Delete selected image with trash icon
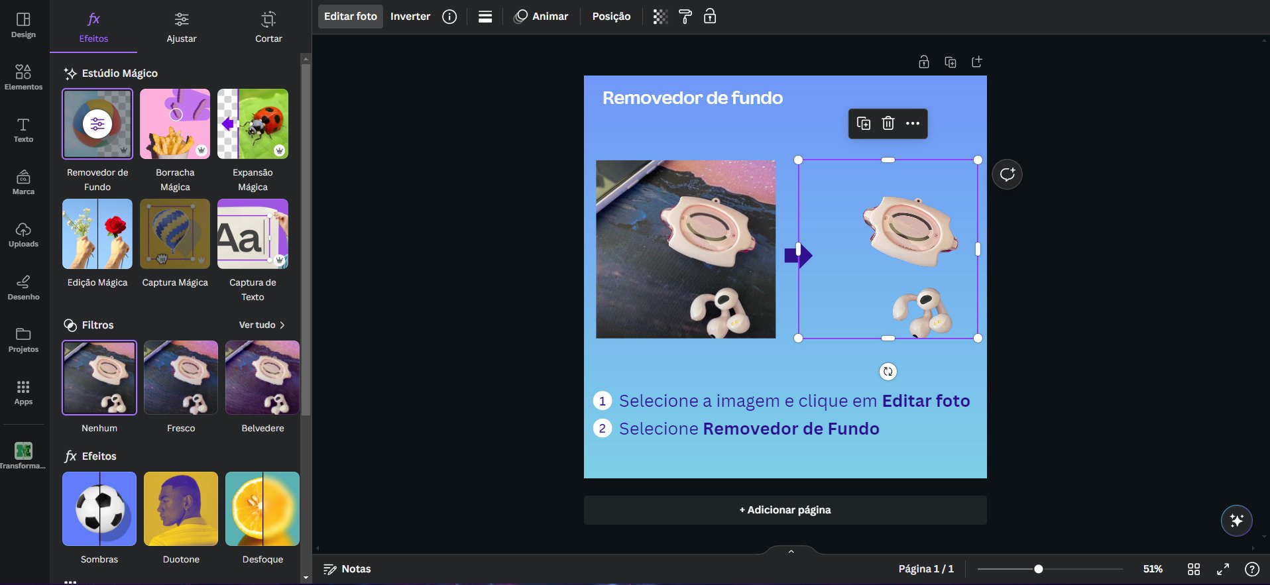This screenshot has width=1270, height=585. 888,123
